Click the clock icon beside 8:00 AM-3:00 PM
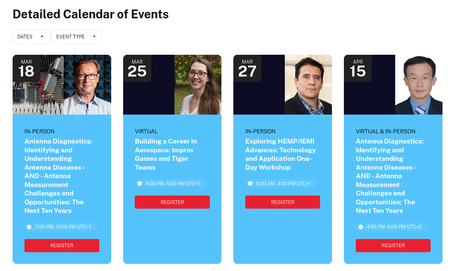This screenshot has width=450, height=271. 250,184
